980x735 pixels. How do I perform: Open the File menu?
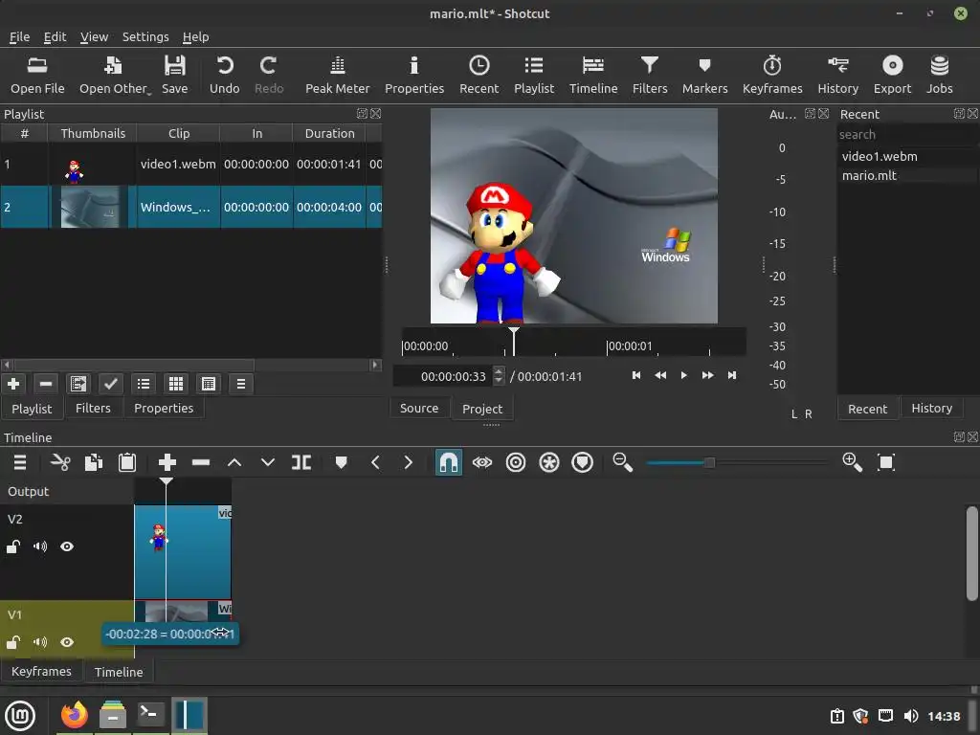pos(19,37)
